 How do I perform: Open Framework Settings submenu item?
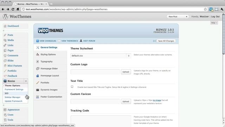click(14, 89)
